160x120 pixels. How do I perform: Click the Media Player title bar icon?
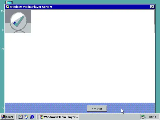pos(7,7)
